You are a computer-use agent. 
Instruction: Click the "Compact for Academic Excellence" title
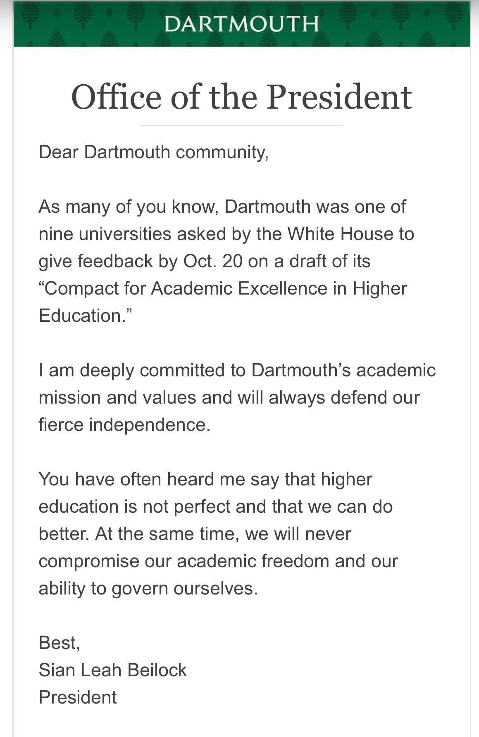(185, 288)
